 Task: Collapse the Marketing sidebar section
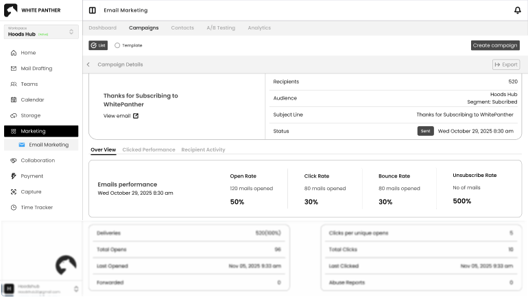pyautogui.click(x=41, y=131)
